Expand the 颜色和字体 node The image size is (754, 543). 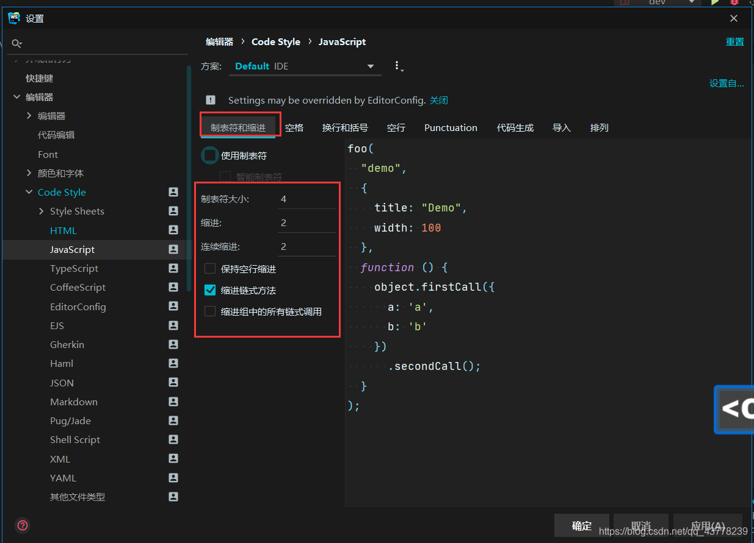pyautogui.click(x=29, y=173)
